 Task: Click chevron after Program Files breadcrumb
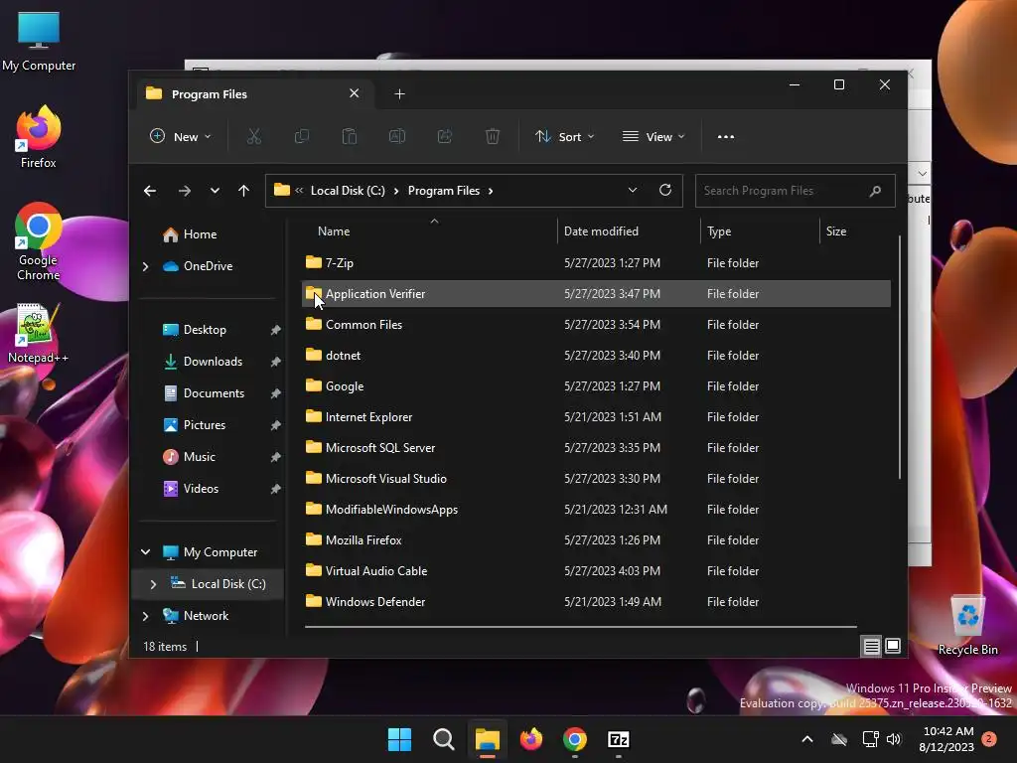491,191
